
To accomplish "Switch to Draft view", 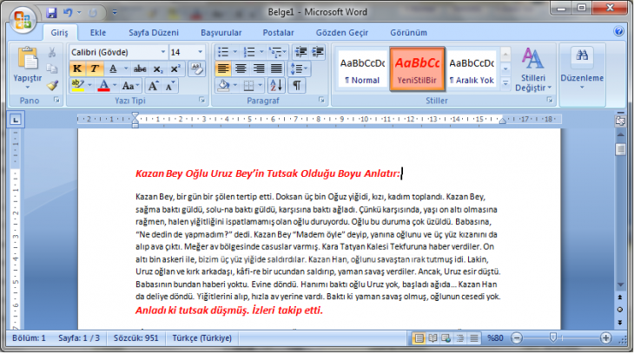I will click(x=474, y=338).
